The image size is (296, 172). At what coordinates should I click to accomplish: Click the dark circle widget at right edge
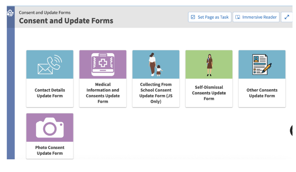click(x=291, y=130)
